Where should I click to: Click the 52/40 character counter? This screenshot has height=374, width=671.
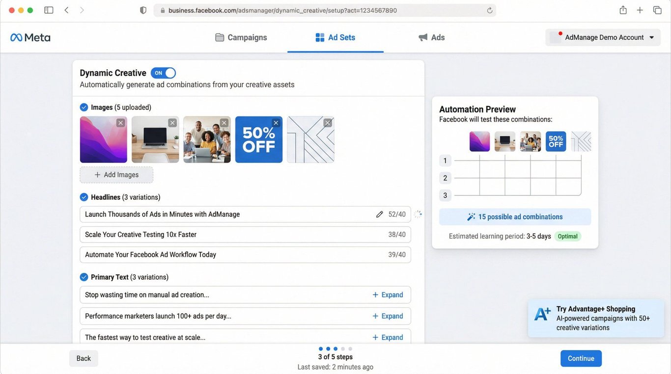tap(397, 214)
